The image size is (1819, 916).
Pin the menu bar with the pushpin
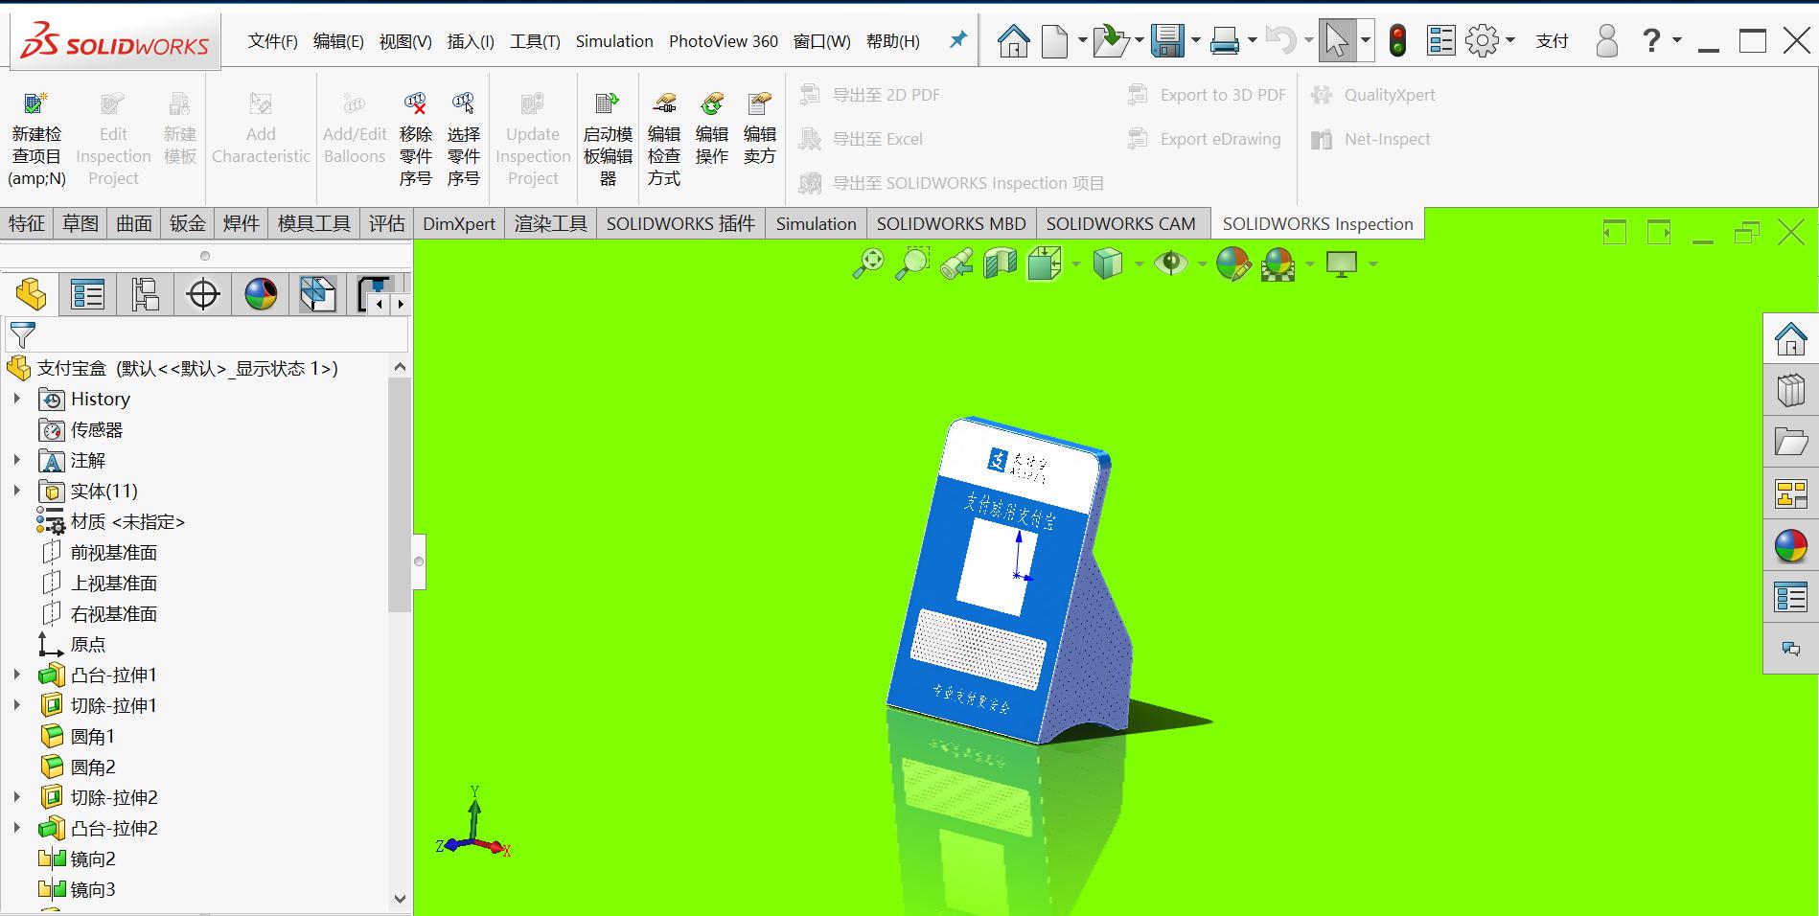click(957, 40)
